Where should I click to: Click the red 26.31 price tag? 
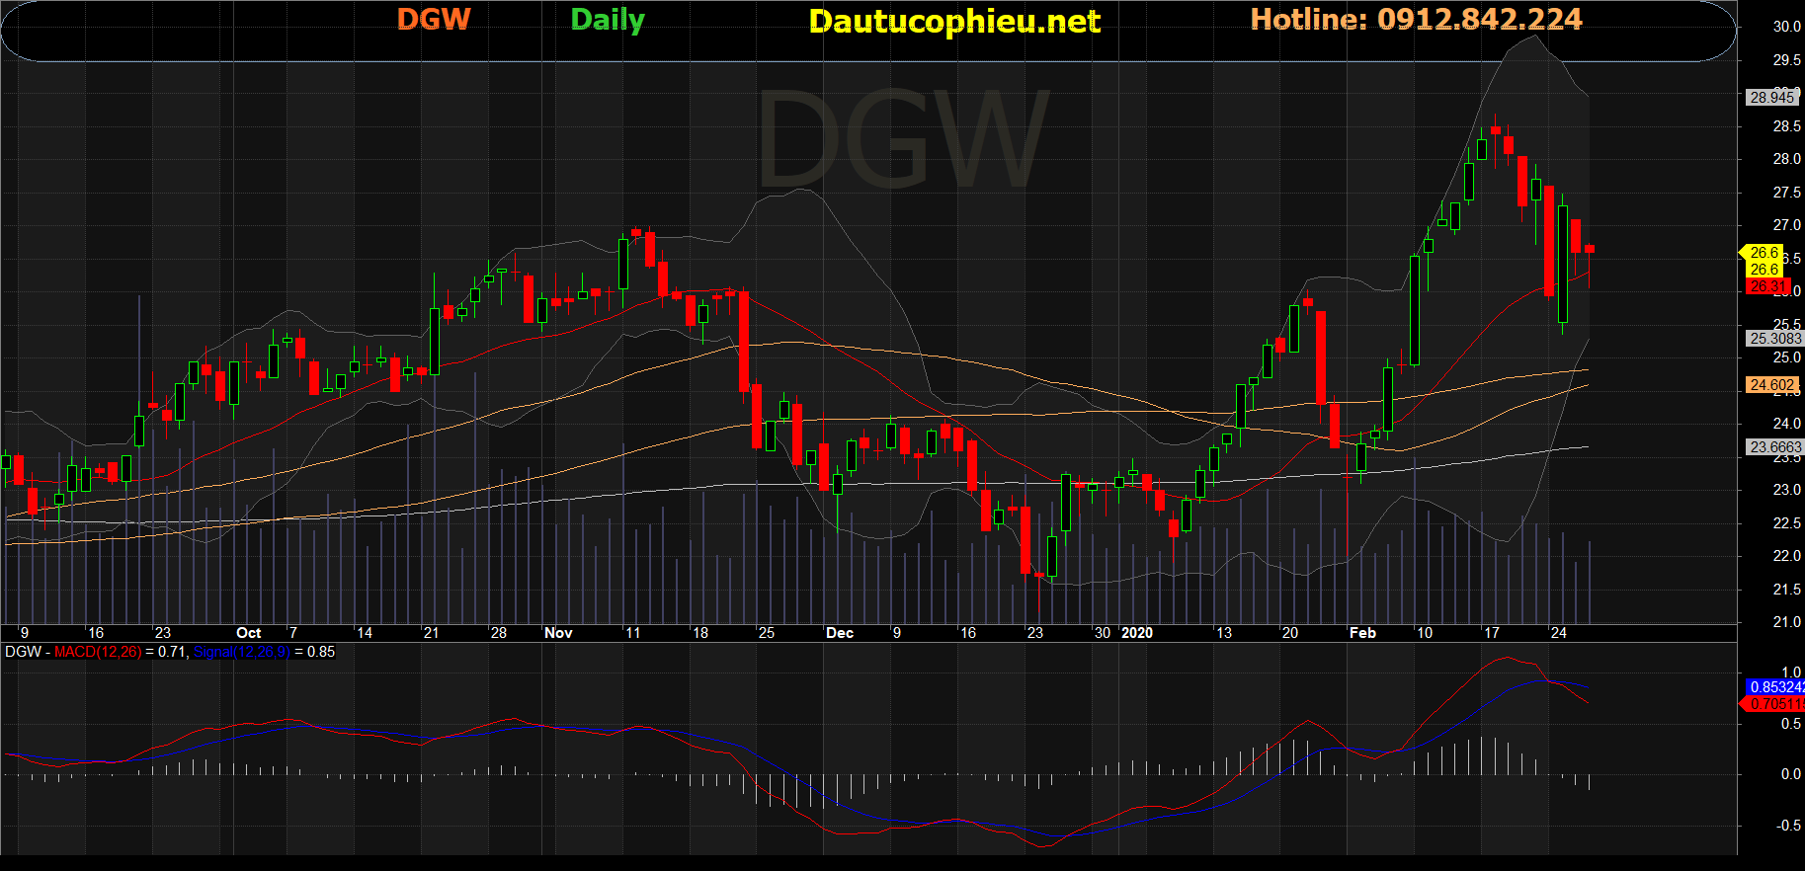1765,286
